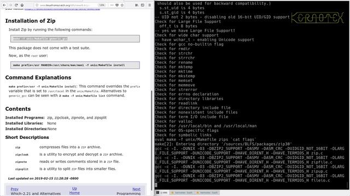Open the browser Home page icon

coord(22,5)
